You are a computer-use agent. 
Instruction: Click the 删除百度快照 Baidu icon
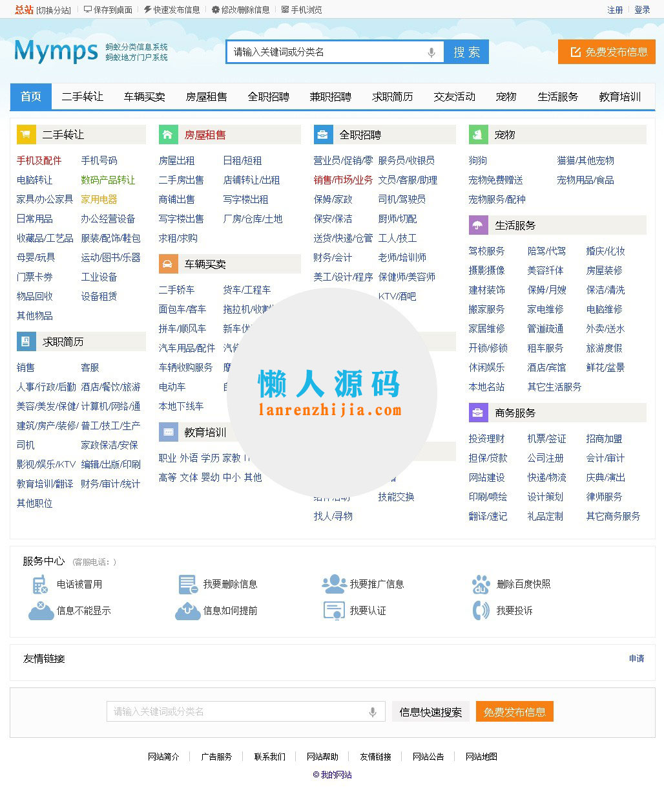pyautogui.click(x=481, y=583)
